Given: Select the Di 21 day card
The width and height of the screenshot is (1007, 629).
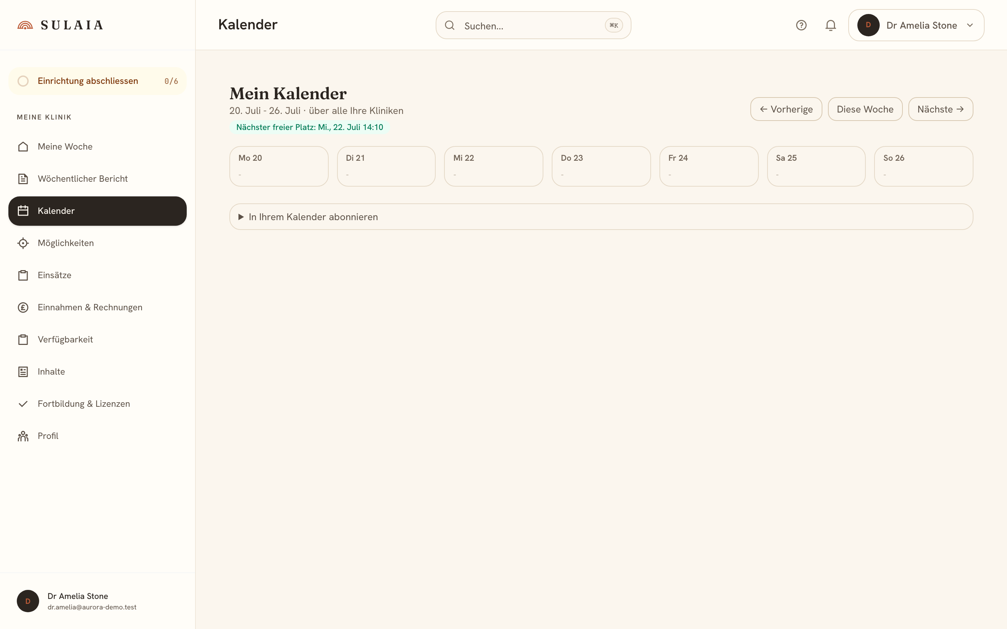Looking at the screenshot, I should click(386, 166).
